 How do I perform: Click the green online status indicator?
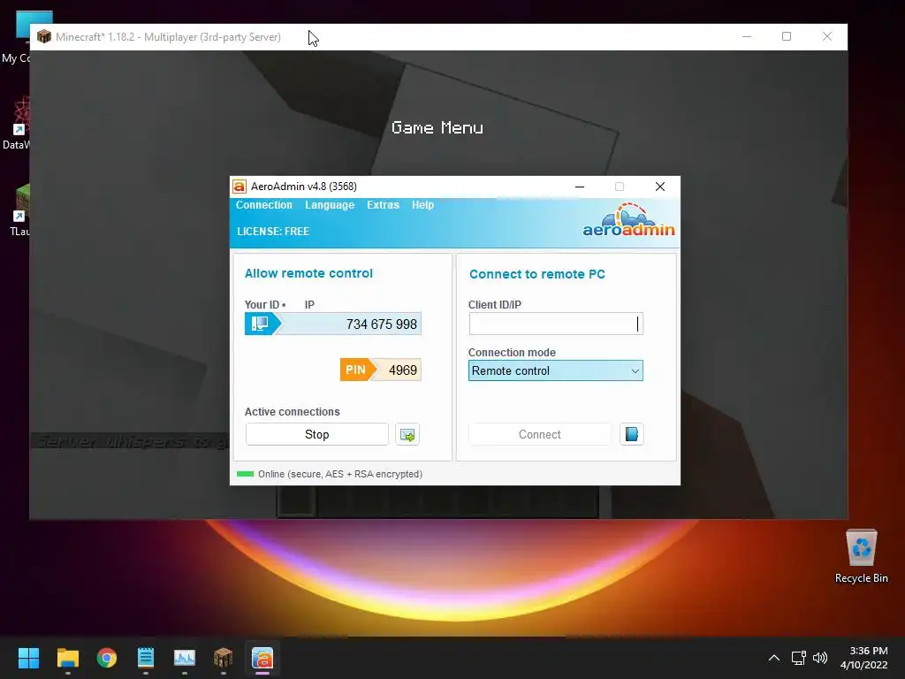246,474
